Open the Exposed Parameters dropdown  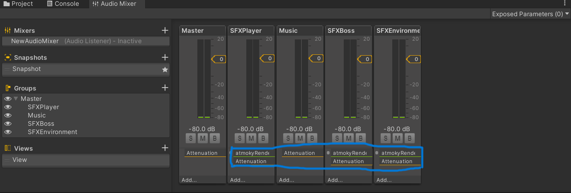(x=530, y=14)
